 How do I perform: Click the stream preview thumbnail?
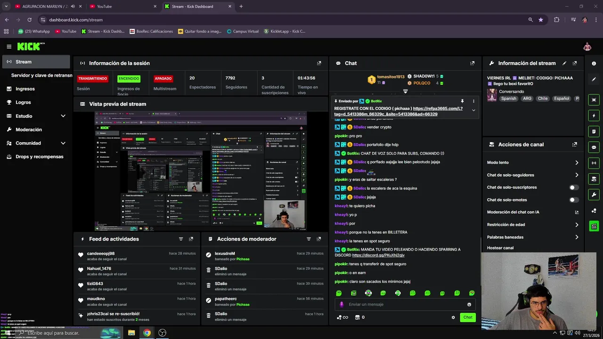[201, 171]
